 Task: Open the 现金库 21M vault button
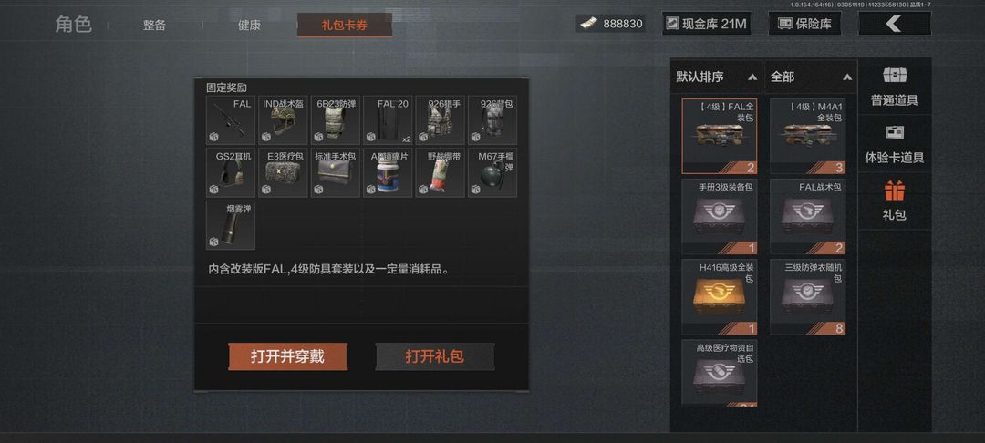point(707,24)
